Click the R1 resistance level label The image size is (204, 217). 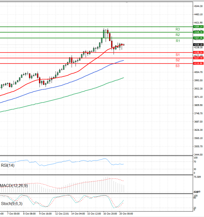[177, 41]
